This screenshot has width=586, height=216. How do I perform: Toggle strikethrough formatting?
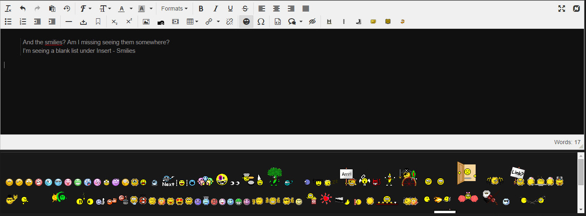[x=245, y=9]
